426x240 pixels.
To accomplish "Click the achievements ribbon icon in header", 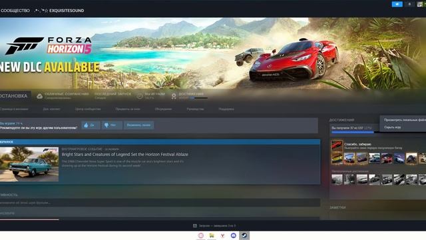I will pyautogui.click(x=174, y=96).
